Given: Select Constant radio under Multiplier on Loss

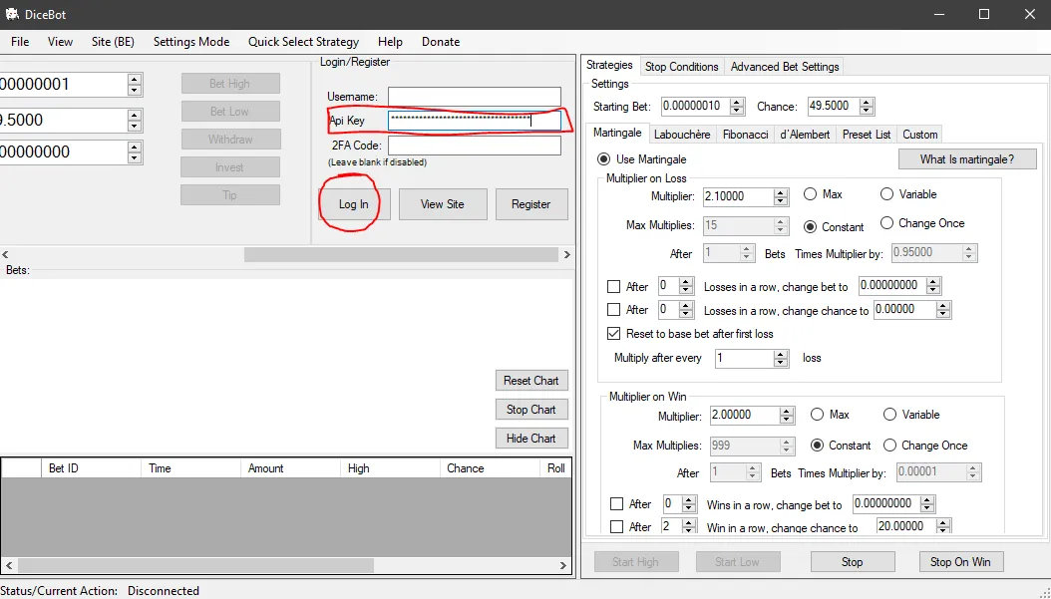Looking at the screenshot, I should (810, 226).
